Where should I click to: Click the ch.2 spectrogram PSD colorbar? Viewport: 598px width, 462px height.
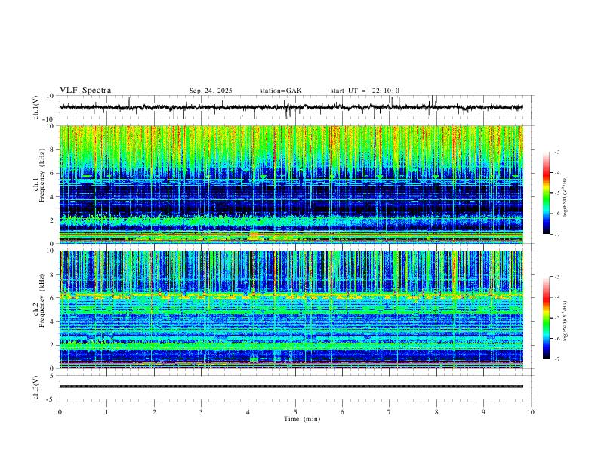click(x=547, y=318)
